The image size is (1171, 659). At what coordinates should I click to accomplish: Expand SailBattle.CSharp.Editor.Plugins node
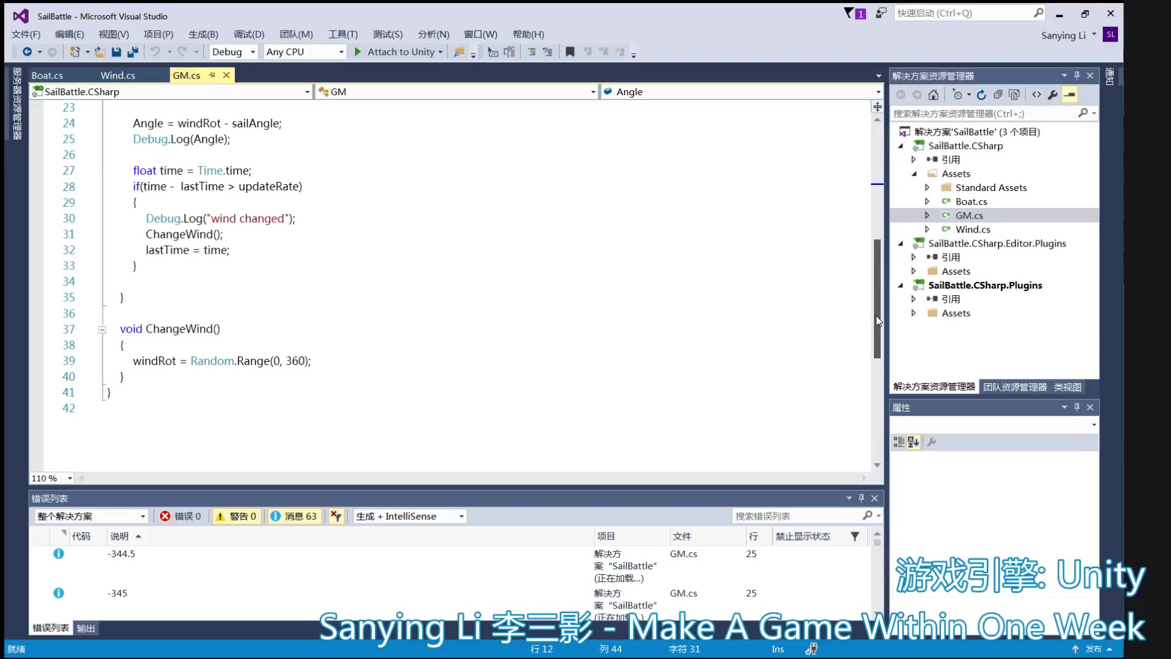coord(901,243)
